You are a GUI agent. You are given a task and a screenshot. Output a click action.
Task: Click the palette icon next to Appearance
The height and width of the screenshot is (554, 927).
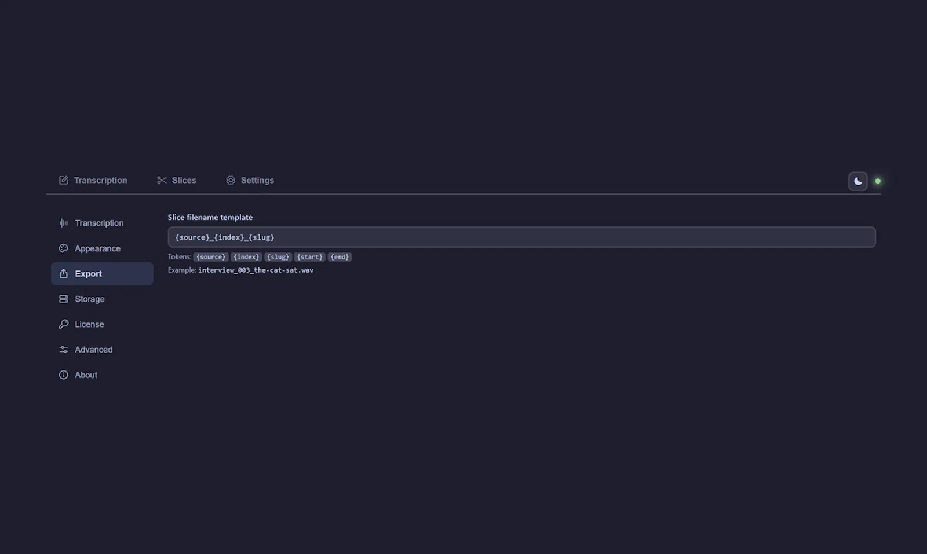(64, 248)
